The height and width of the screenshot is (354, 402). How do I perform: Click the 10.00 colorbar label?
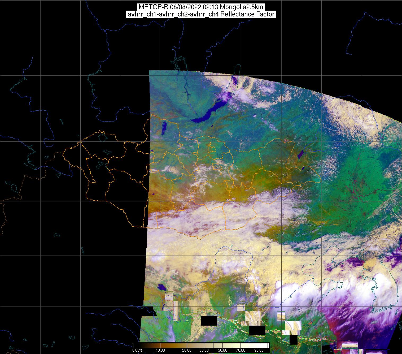click(x=160, y=350)
